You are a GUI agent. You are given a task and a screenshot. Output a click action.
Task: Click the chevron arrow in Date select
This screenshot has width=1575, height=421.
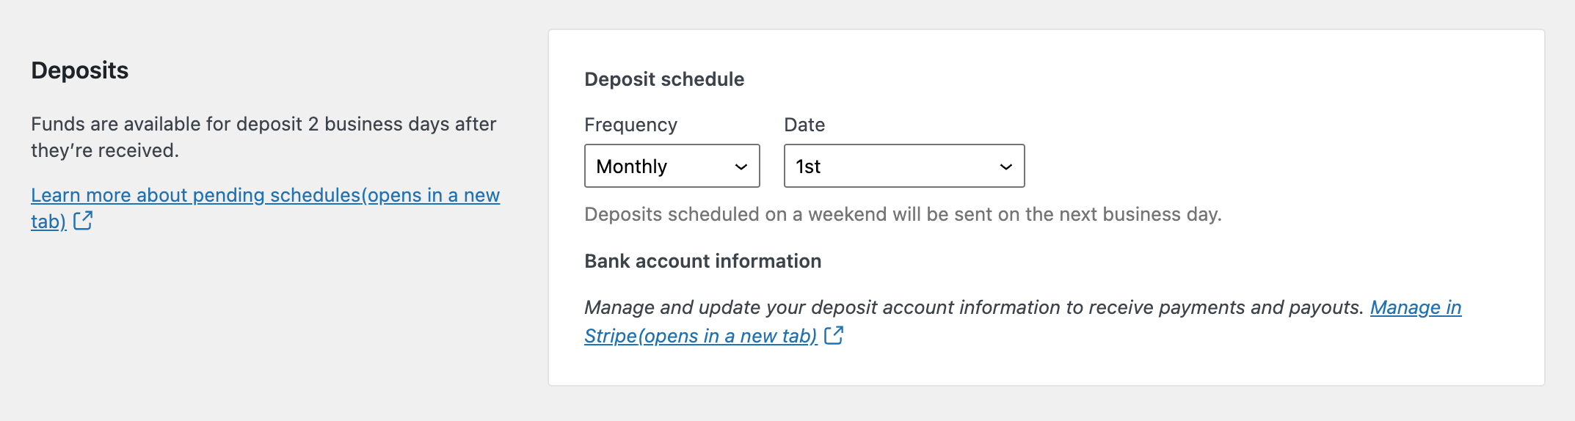(x=1006, y=166)
